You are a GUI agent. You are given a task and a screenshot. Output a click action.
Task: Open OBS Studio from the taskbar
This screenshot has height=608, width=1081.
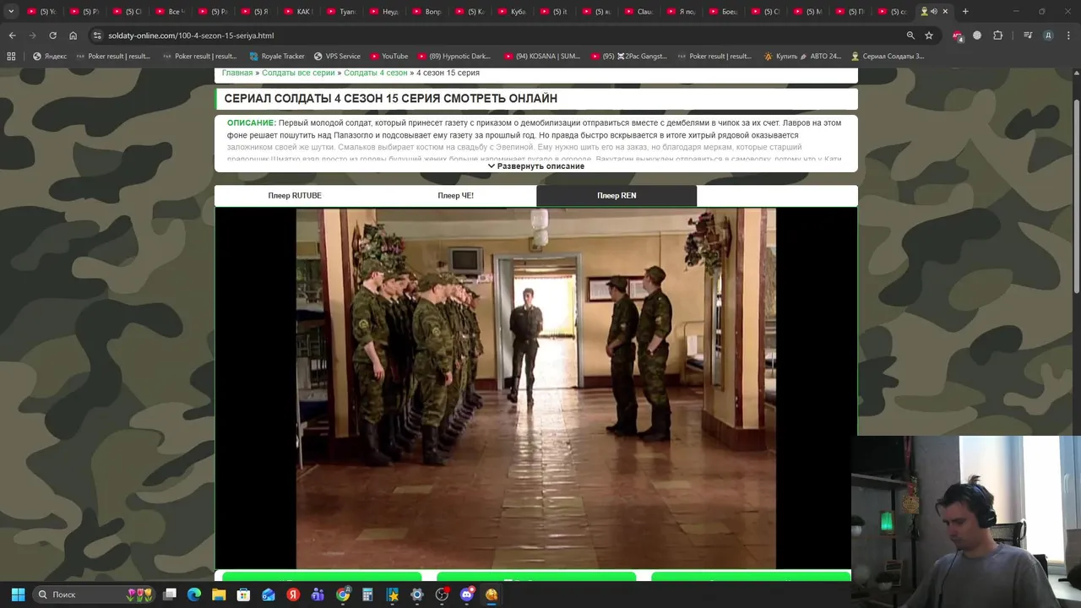(x=442, y=594)
